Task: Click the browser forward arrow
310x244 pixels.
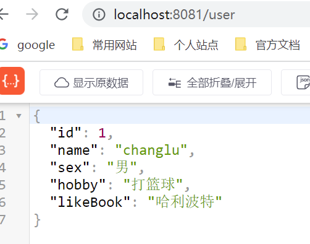Action: (32, 14)
